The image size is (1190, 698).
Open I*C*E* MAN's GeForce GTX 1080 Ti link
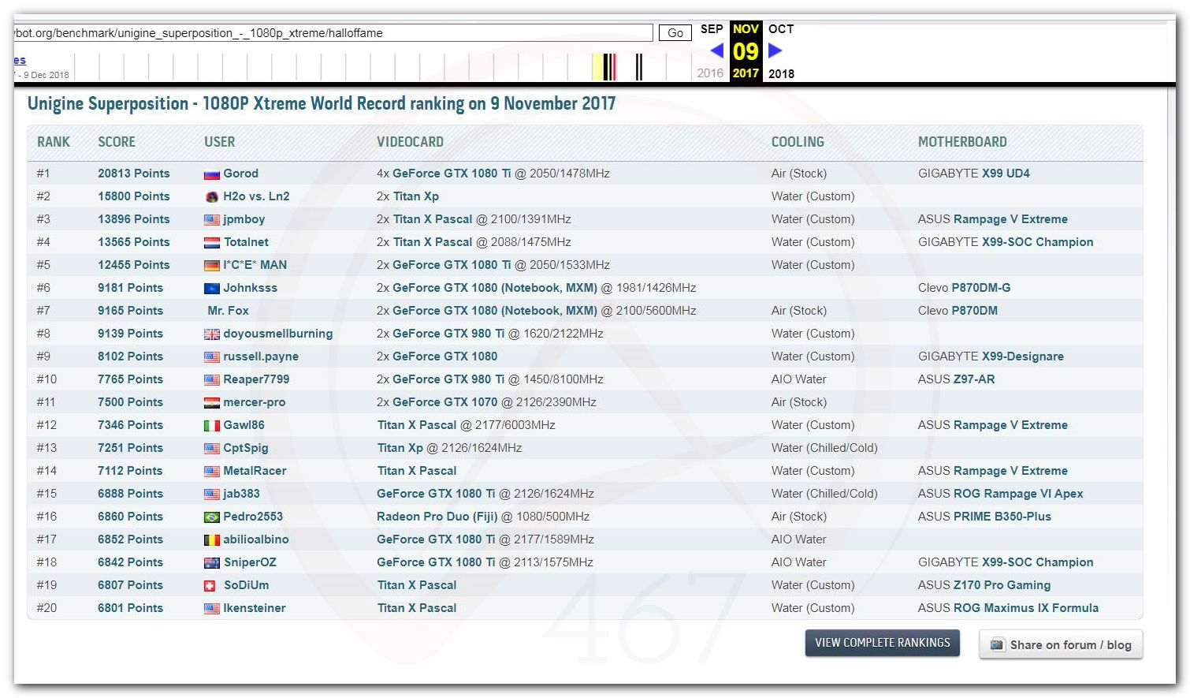pos(452,265)
